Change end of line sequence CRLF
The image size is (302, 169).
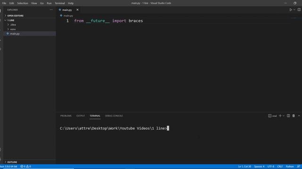280,167
